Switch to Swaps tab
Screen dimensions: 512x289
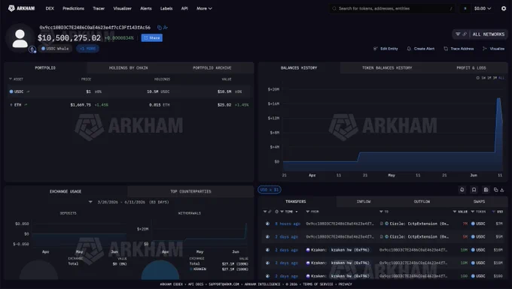click(x=479, y=201)
